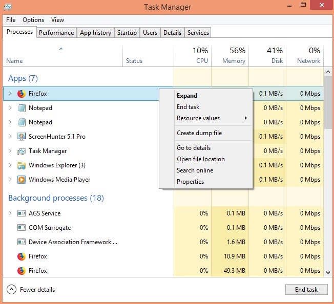Expand the Windows Explorer (3) row
The height and width of the screenshot is (304, 334).
[x=10, y=165]
